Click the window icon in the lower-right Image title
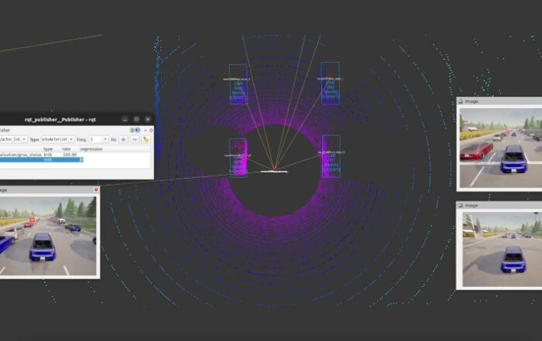542x341 pixels. point(461,206)
